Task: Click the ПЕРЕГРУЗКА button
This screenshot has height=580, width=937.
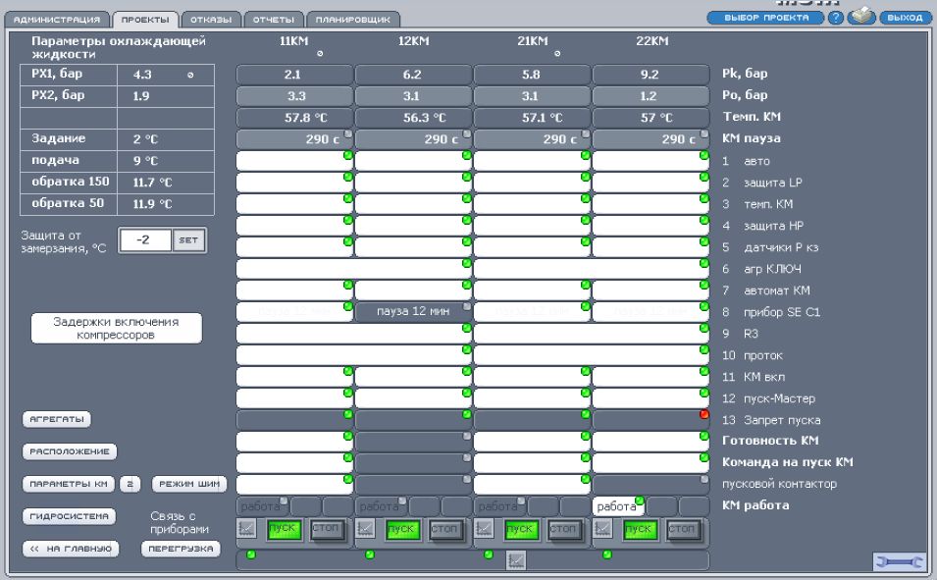Action: (181, 549)
